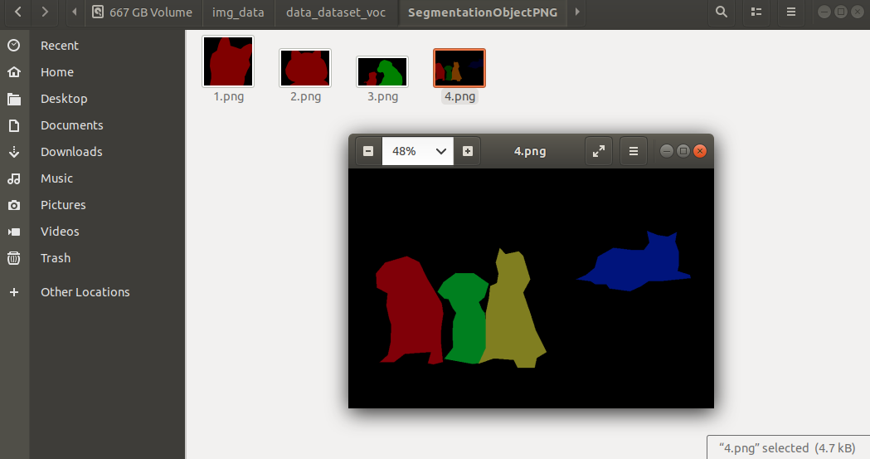Screen dimensions: 870x459
Task: Open the file manager search
Action: (722, 12)
